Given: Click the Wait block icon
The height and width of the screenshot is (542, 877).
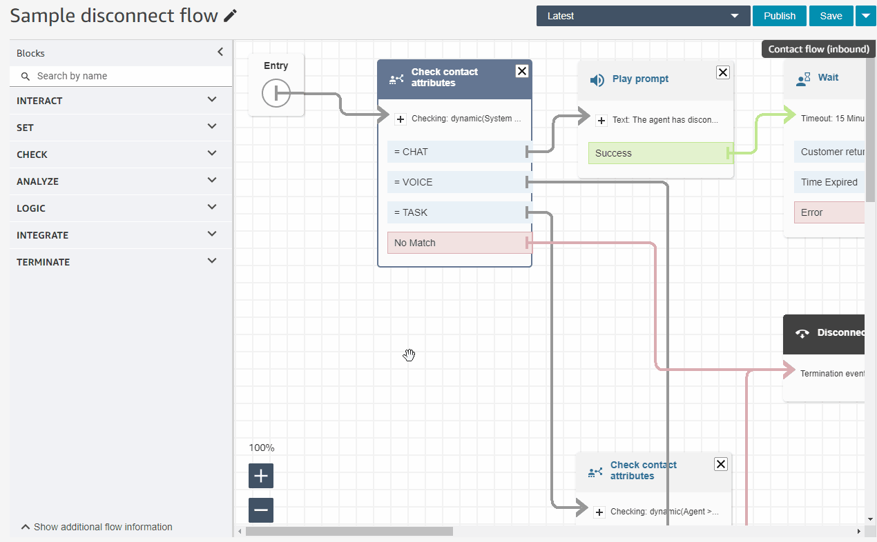Looking at the screenshot, I should click(x=802, y=79).
